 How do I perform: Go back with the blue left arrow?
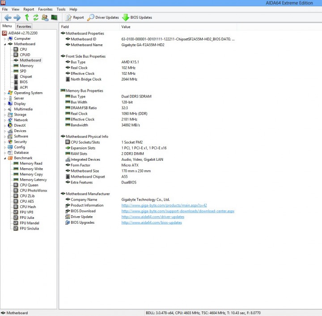point(8,17)
